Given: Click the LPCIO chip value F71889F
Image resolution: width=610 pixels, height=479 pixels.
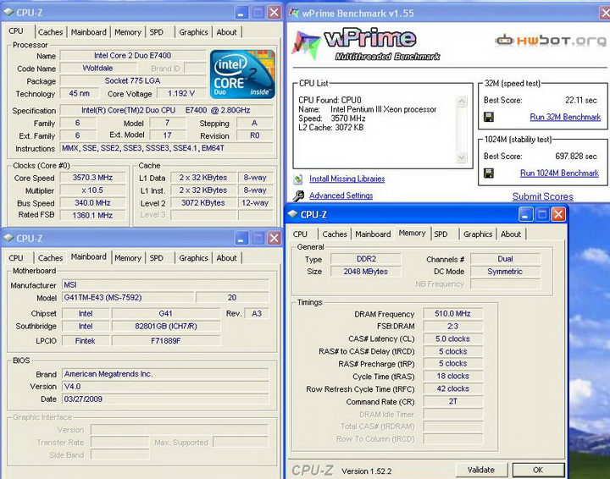Looking at the screenshot, I should [166, 341].
